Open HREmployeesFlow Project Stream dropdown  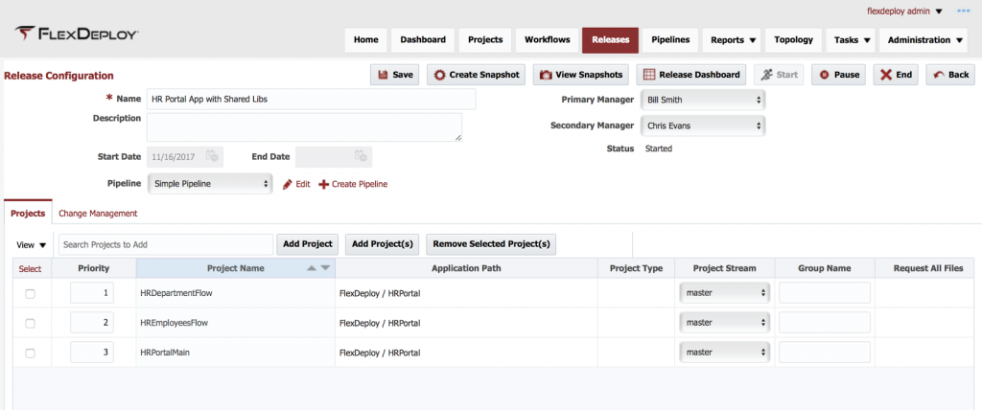(x=725, y=323)
